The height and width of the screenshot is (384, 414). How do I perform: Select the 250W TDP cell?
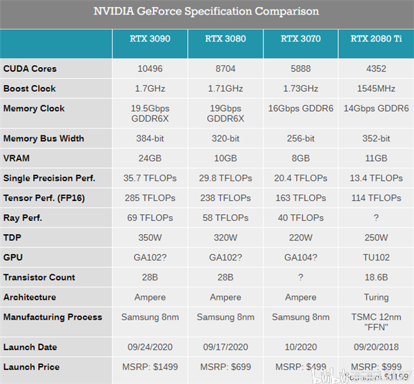376,238
